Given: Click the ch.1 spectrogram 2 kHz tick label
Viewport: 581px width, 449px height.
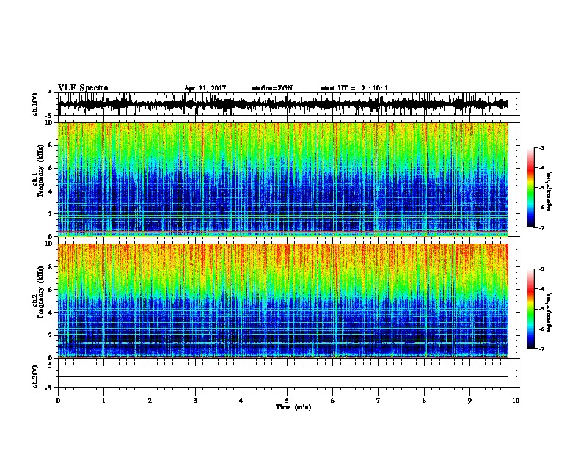Looking at the screenshot, I should 51,214.
